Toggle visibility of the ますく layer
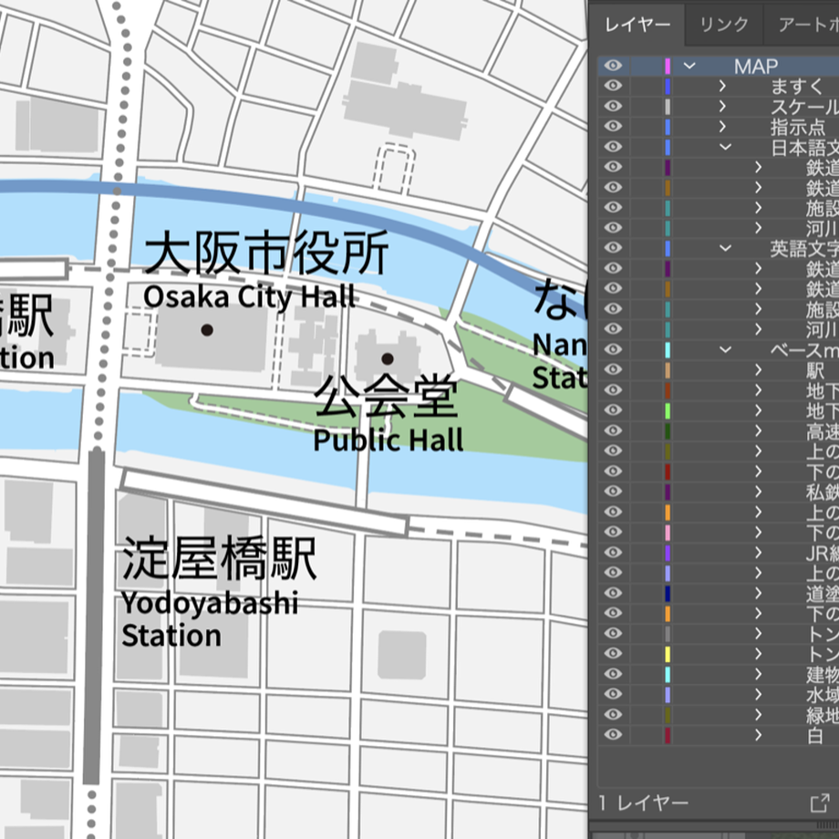This screenshot has width=839, height=839. pos(613,86)
